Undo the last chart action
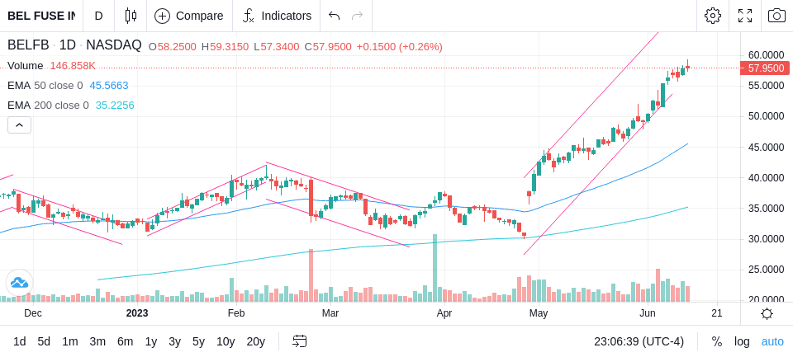 click(x=334, y=16)
